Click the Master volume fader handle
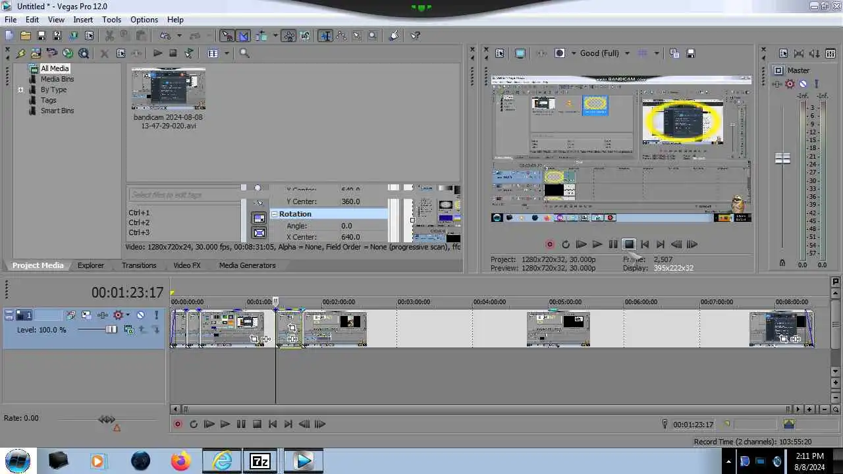This screenshot has height=474, width=843. tap(782, 159)
